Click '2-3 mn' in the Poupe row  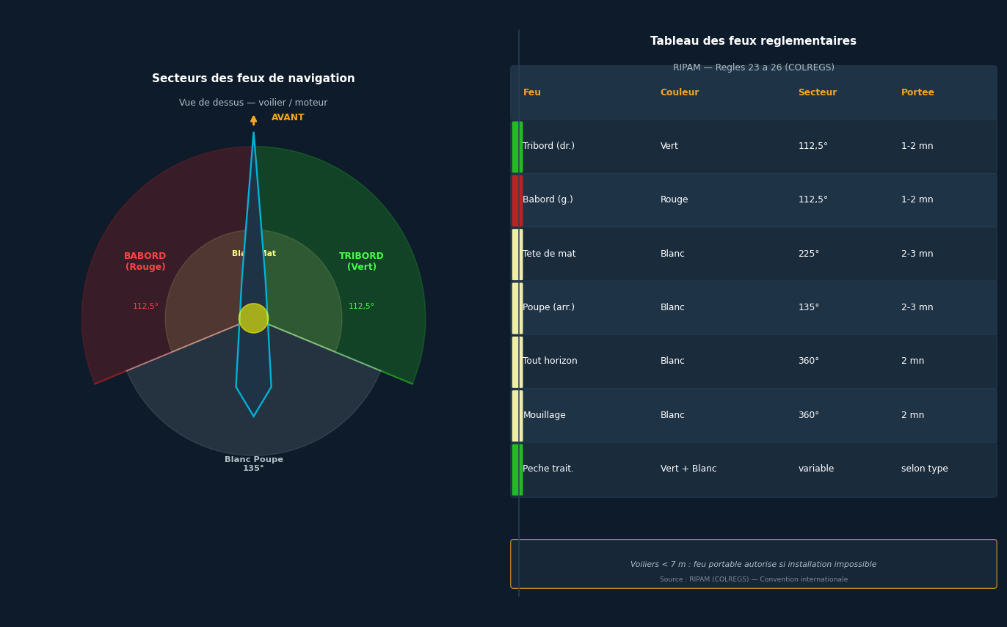coord(917,308)
